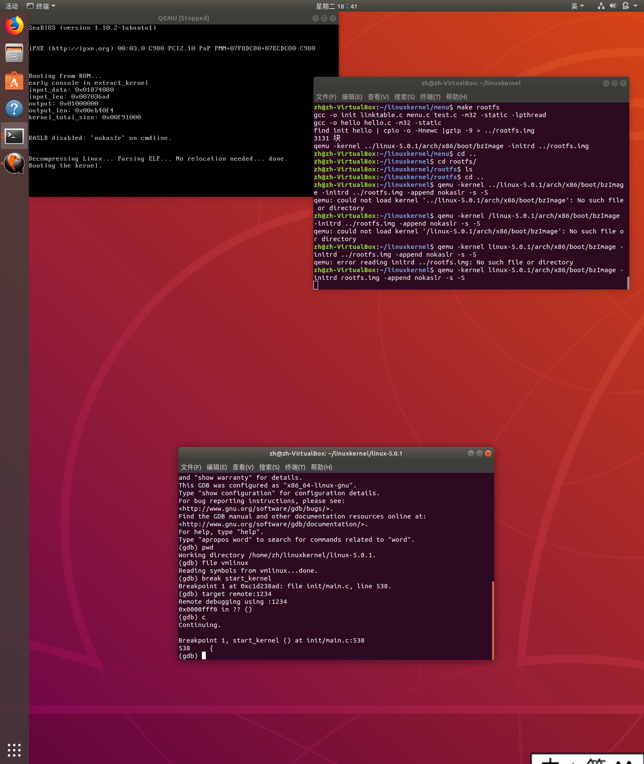Open 编辑(E) menu in linuxkernel terminal

pyautogui.click(x=352, y=97)
